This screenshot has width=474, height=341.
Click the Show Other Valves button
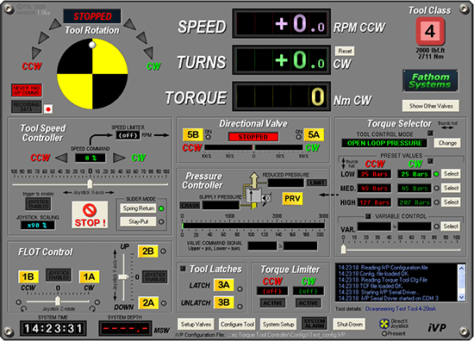(431, 106)
